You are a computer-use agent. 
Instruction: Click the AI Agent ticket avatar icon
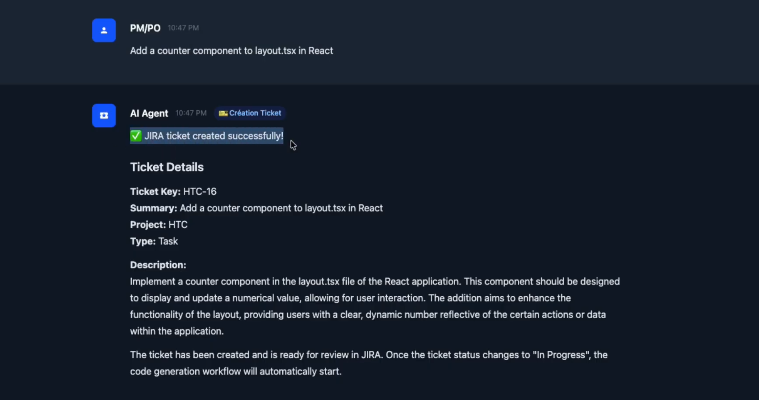[x=104, y=116]
